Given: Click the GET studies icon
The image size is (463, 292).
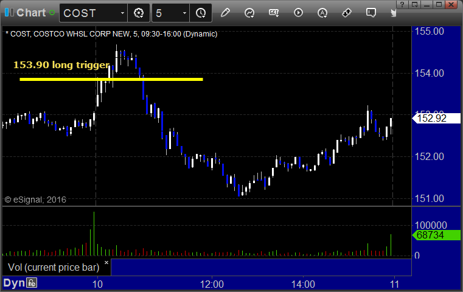Looking at the screenshot, I should (274, 13).
